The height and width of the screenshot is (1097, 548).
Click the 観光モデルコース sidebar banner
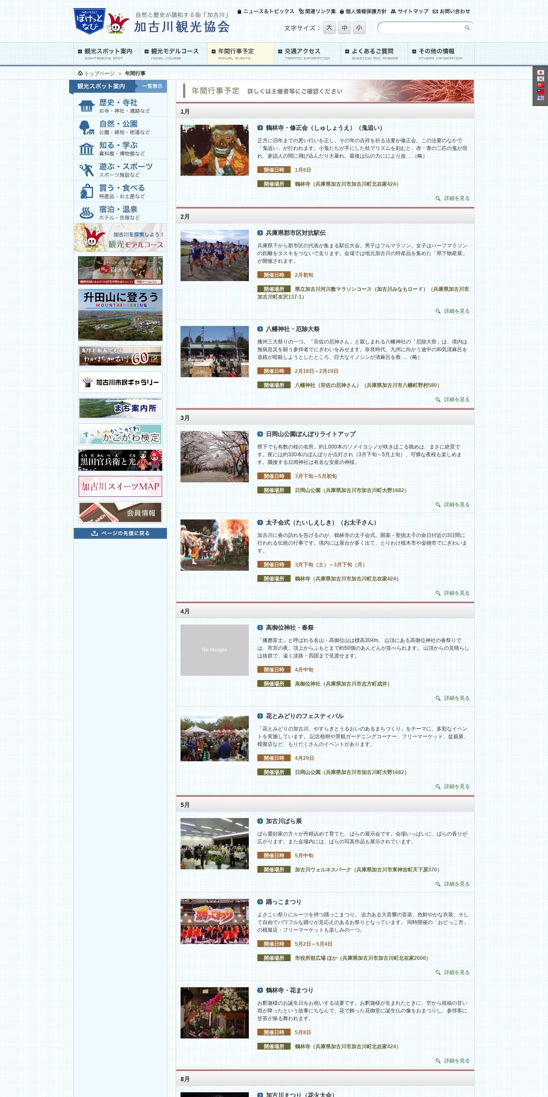(120, 238)
